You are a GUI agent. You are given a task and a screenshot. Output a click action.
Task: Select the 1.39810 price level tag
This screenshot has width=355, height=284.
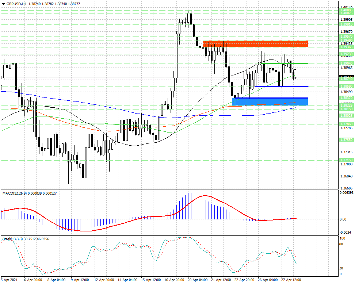click(x=346, y=24)
